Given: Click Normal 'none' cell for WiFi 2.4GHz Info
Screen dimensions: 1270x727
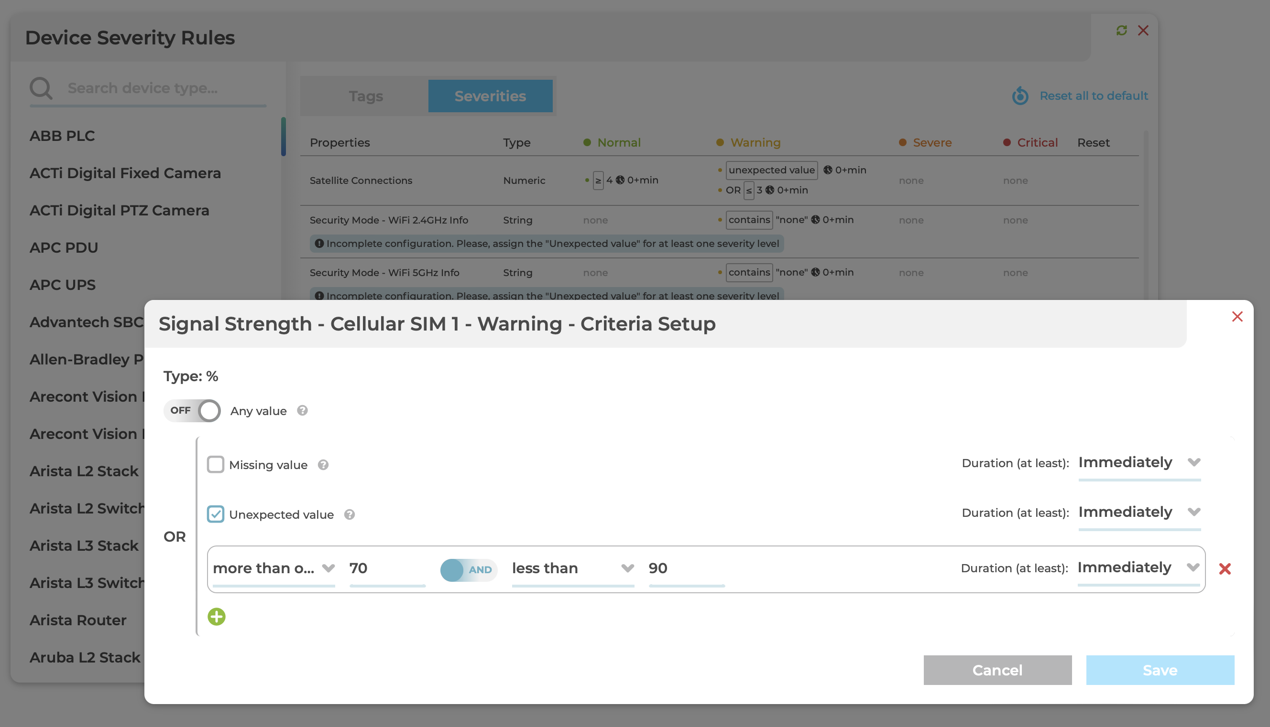Looking at the screenshot, I should 595,220.
